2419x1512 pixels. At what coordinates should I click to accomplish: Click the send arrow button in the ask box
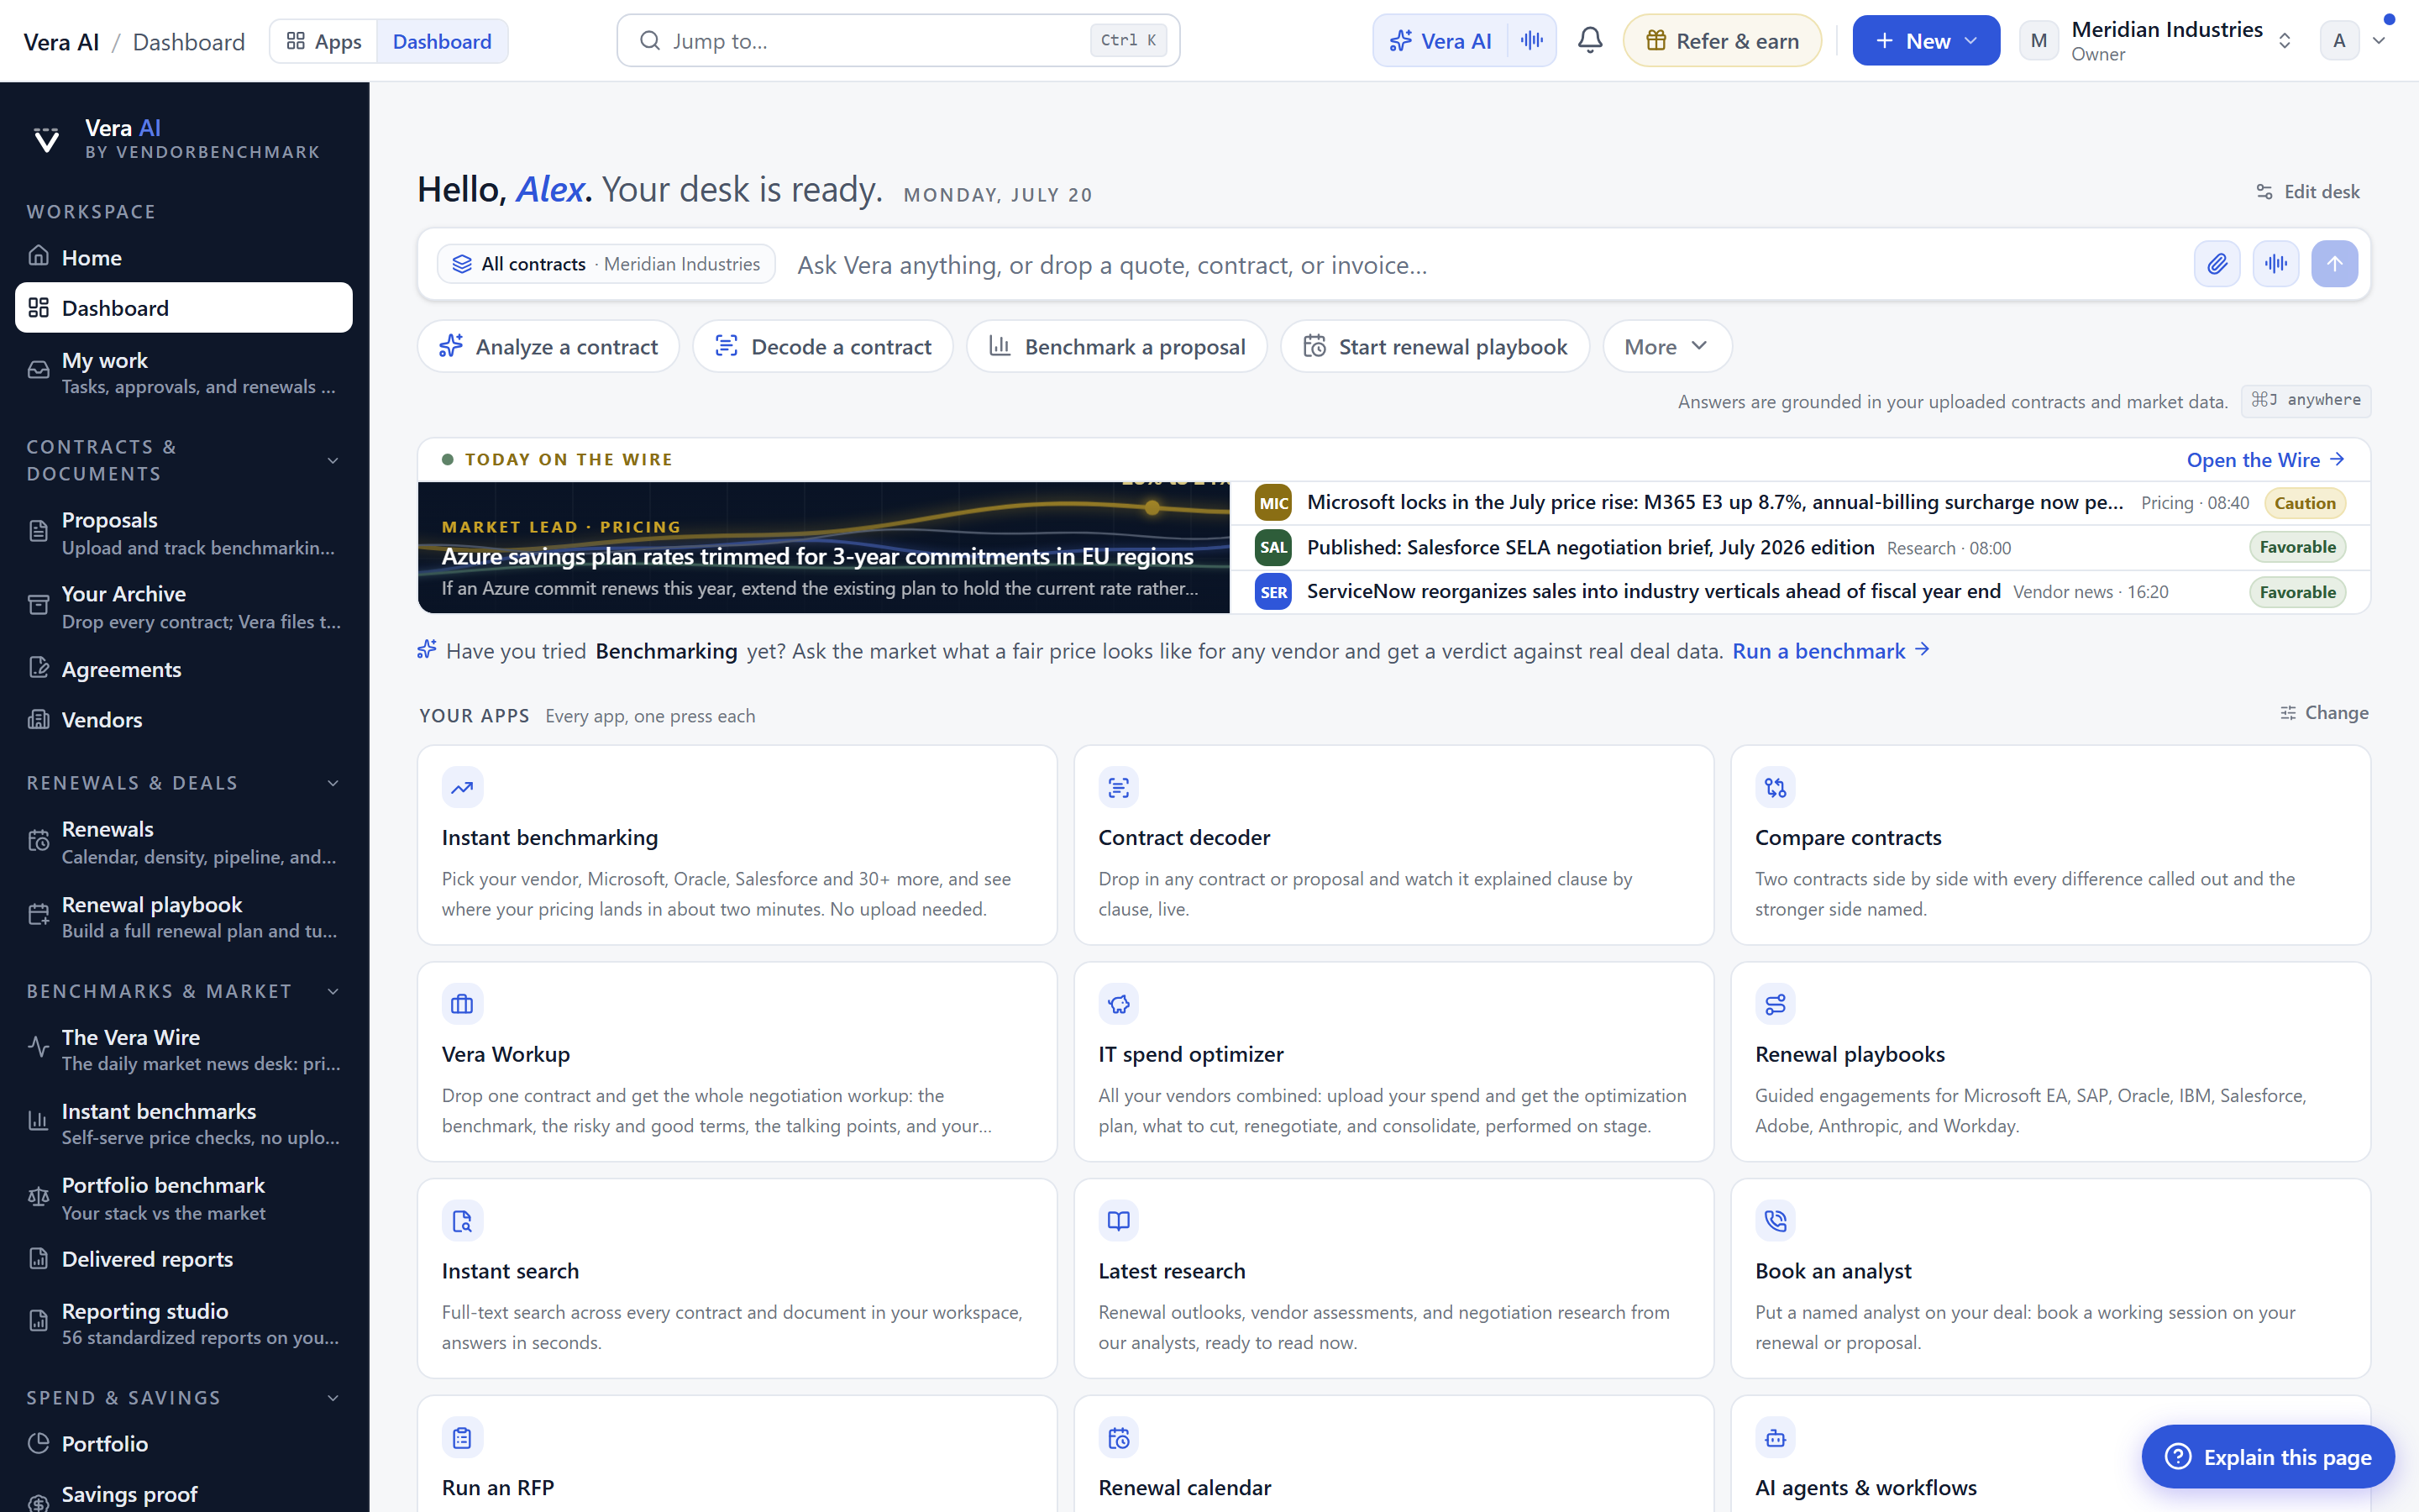point(2334,264)
